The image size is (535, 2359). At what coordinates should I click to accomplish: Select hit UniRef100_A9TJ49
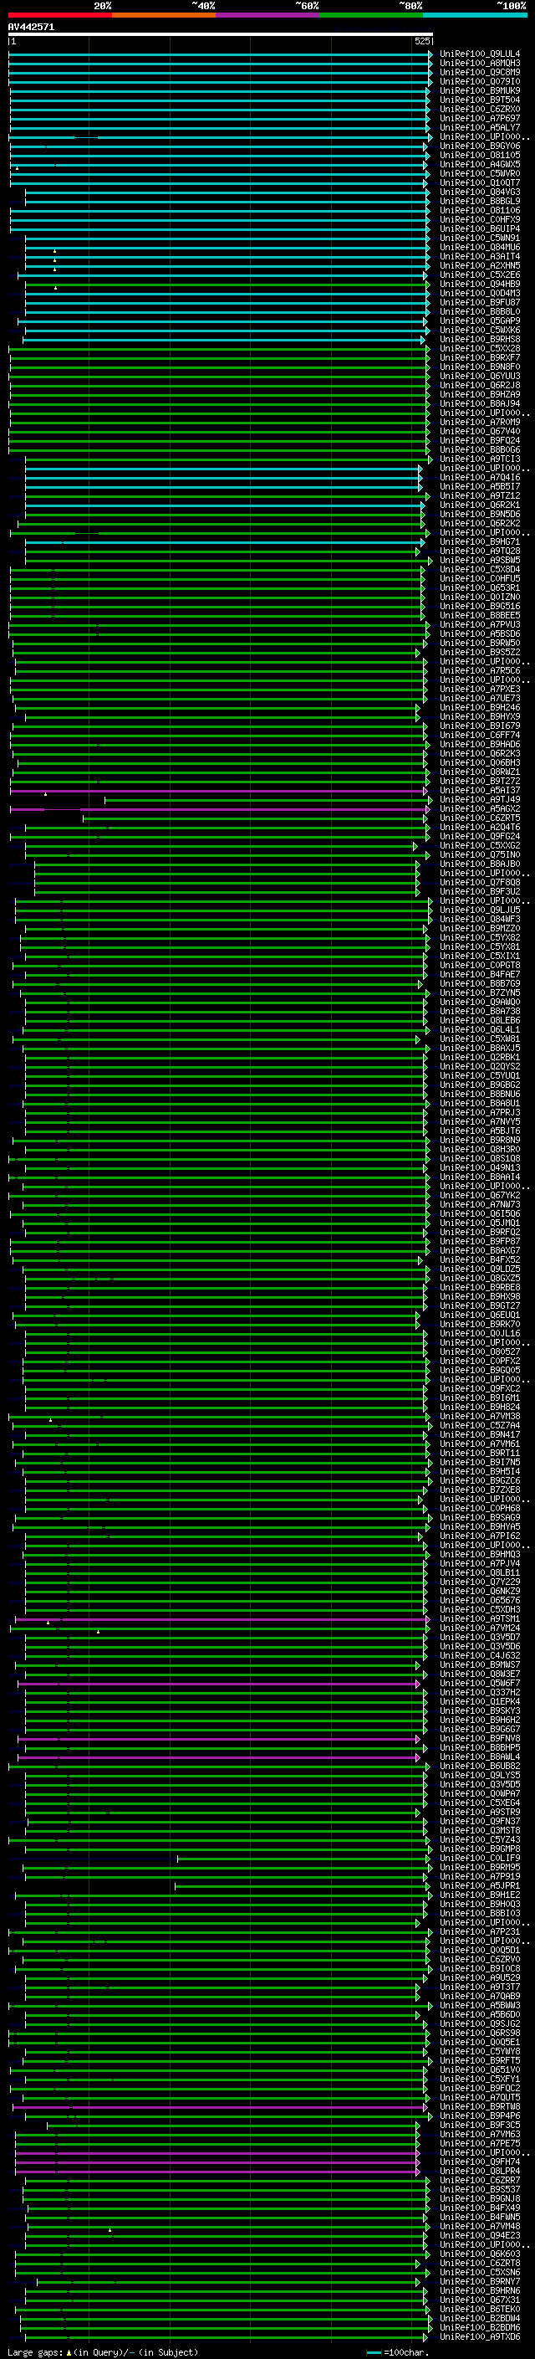coord(479,800)
